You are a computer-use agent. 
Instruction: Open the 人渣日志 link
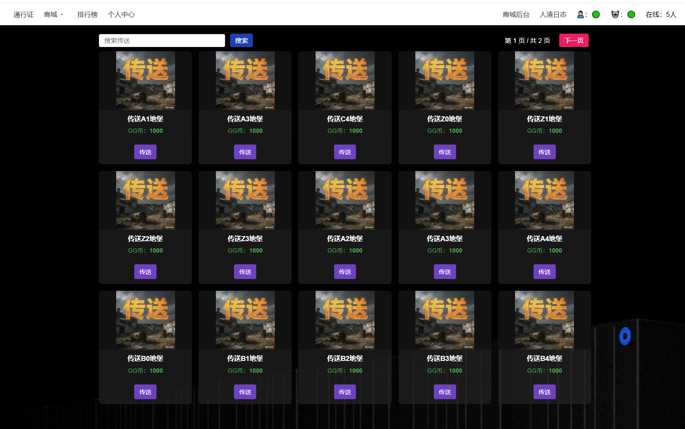click(553, 15)
